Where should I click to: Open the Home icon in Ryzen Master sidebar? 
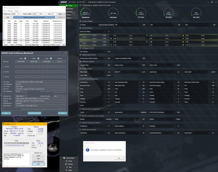coord(67,6)
